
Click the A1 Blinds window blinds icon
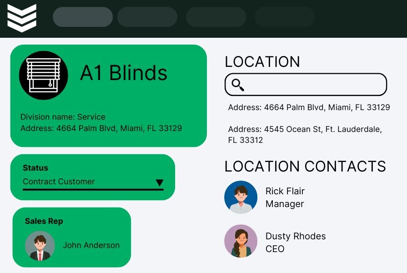(x=44, y=76)
